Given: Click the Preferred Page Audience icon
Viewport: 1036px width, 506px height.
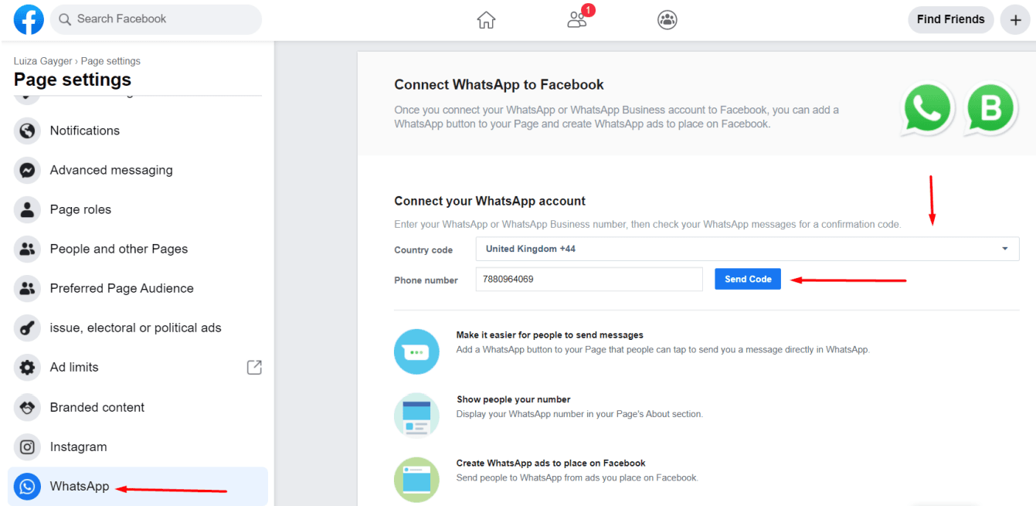Looking at the screenshot, I should [x=27, y=288].
